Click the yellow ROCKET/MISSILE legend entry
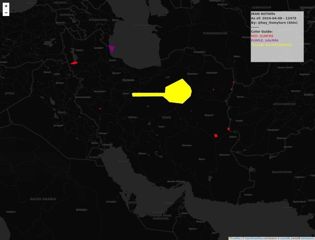The image size is (315, 240). 271,45
